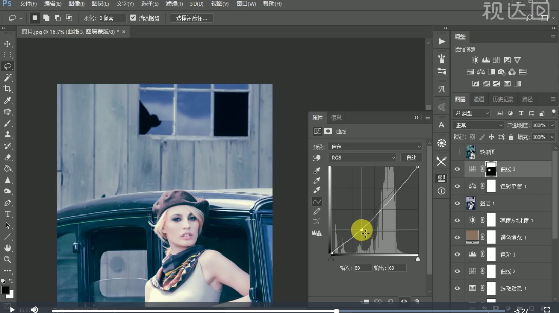This screenshot has height=313, width=559.
Task: Click the 选择并遮住 button
Action: click(x=191, y=18)
